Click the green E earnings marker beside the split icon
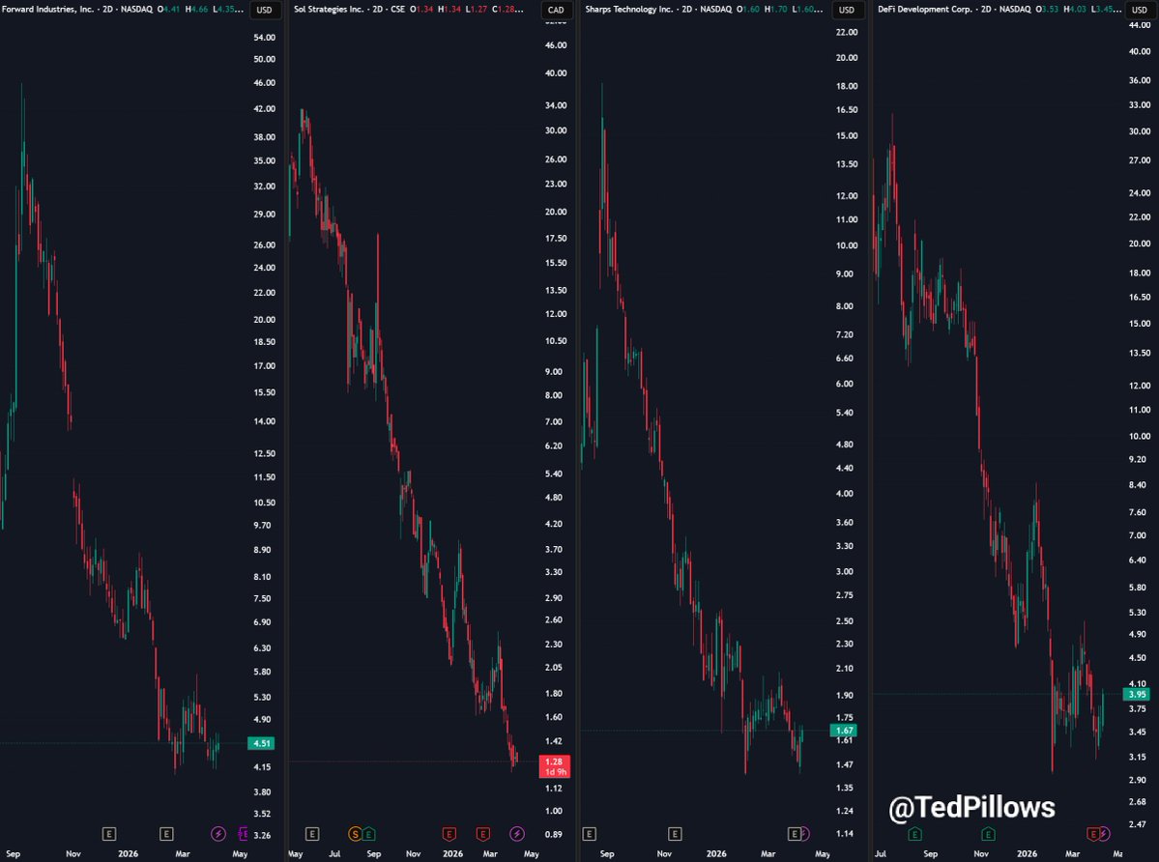This screenshot has width=1159, height=862. click(x=368, y=834)
